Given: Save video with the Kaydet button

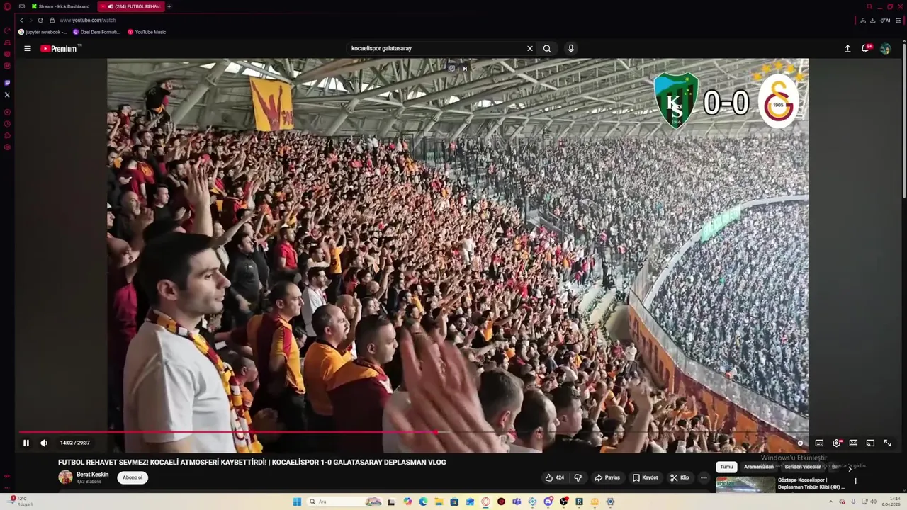Looking at the screenshot, I should point(646,477).
